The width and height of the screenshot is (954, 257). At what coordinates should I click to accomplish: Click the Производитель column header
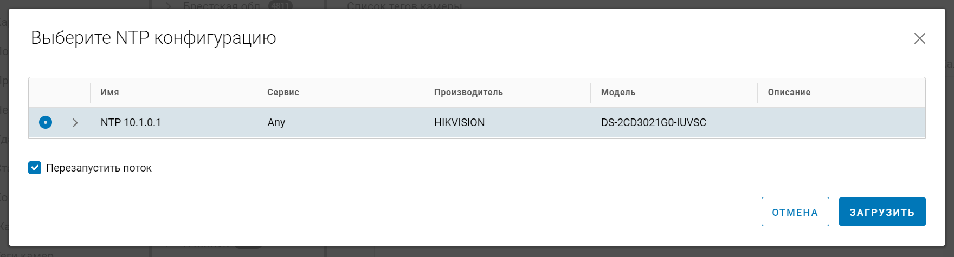click(x=468, y=93)
